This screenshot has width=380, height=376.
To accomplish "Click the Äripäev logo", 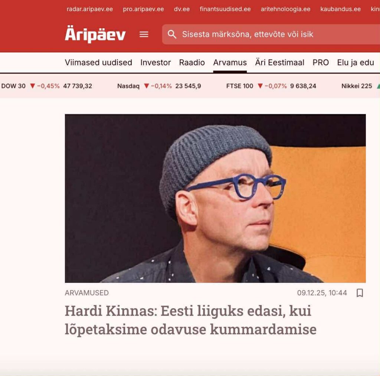I will [x=95, y=34].
